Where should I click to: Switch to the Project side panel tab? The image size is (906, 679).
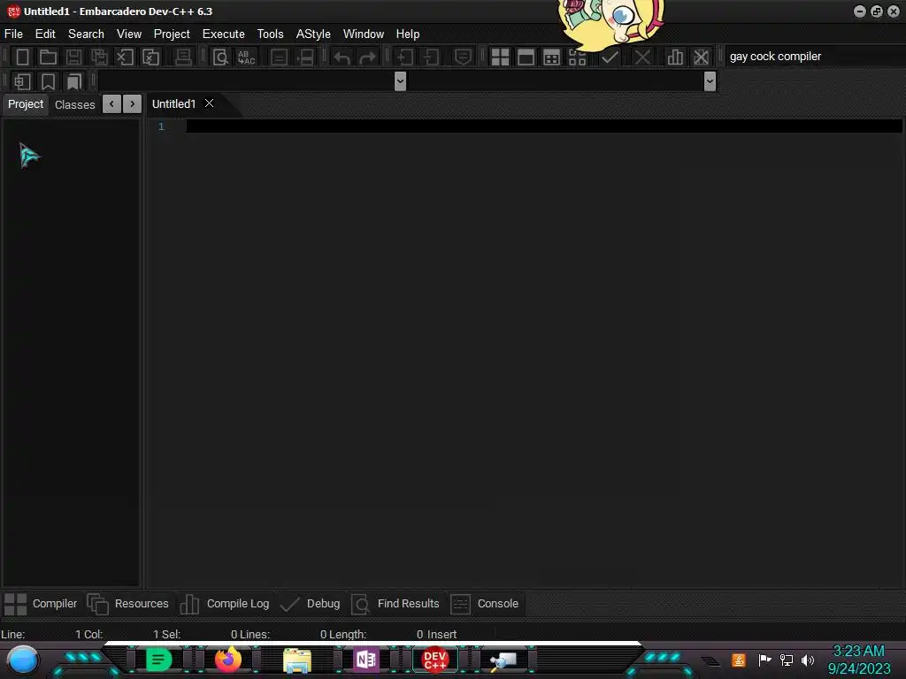[26, 104]
